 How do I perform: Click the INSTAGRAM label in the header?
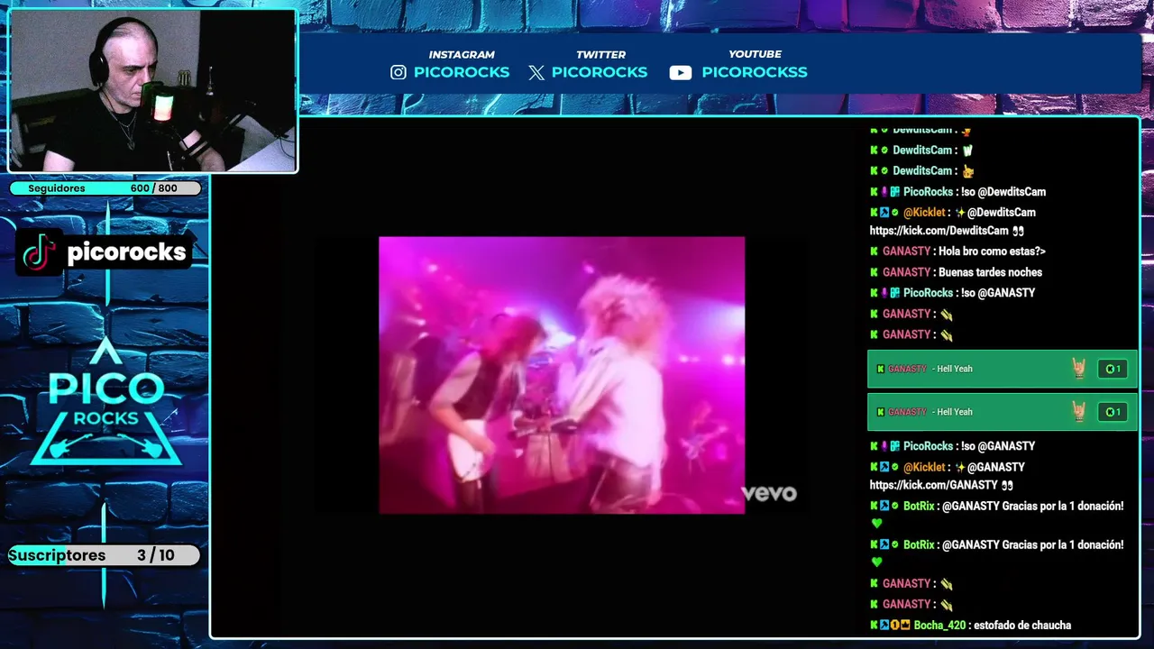point(462,55)
